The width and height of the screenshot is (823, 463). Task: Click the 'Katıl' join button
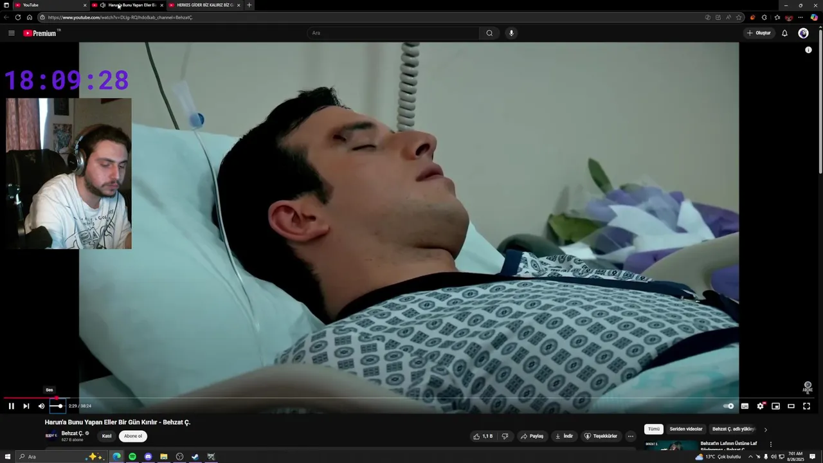coord(107,436)
